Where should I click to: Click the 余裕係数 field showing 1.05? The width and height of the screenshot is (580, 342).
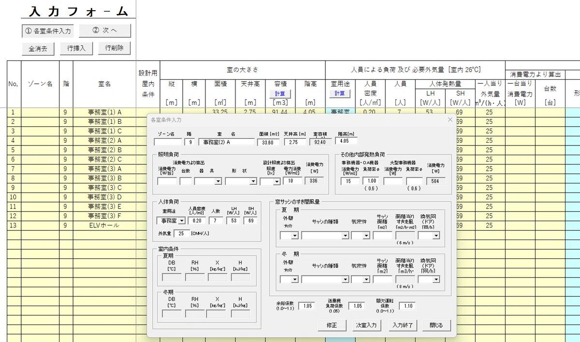click(306, 306)
